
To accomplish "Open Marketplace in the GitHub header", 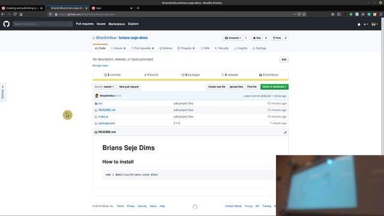I will (116, 24).
